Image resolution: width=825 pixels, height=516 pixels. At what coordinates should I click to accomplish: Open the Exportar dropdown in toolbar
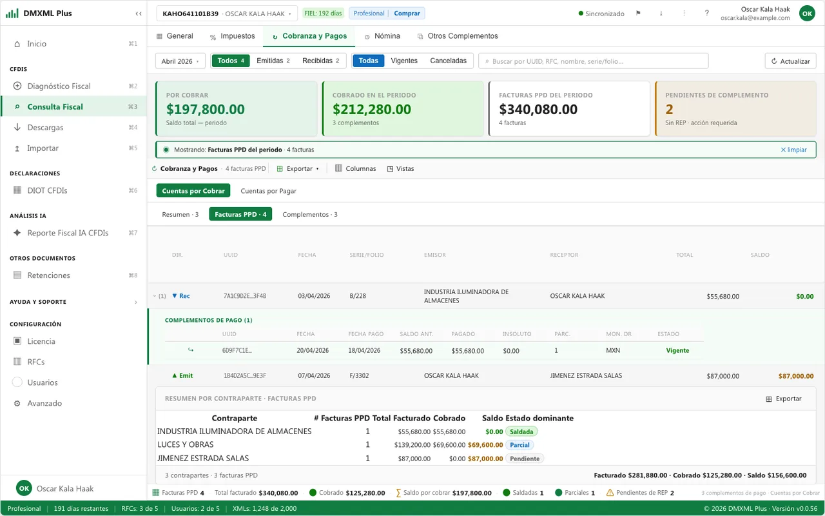[x=298, y=168]
